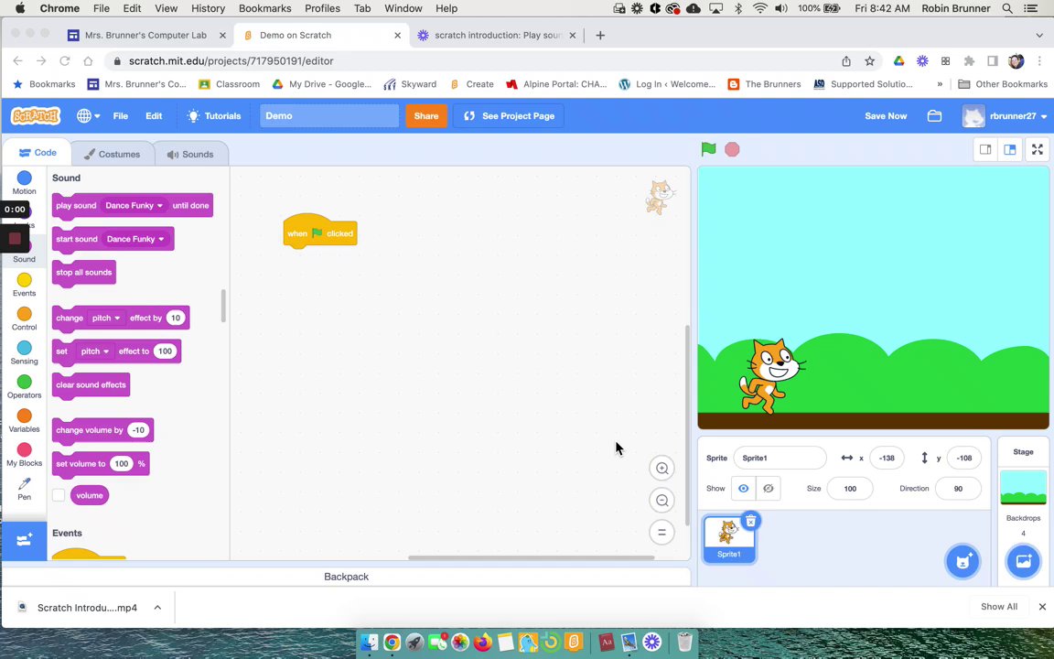Viewport: 1054px width, 659px height.
Task: Click See Project Page button
Action: point(509,115)
